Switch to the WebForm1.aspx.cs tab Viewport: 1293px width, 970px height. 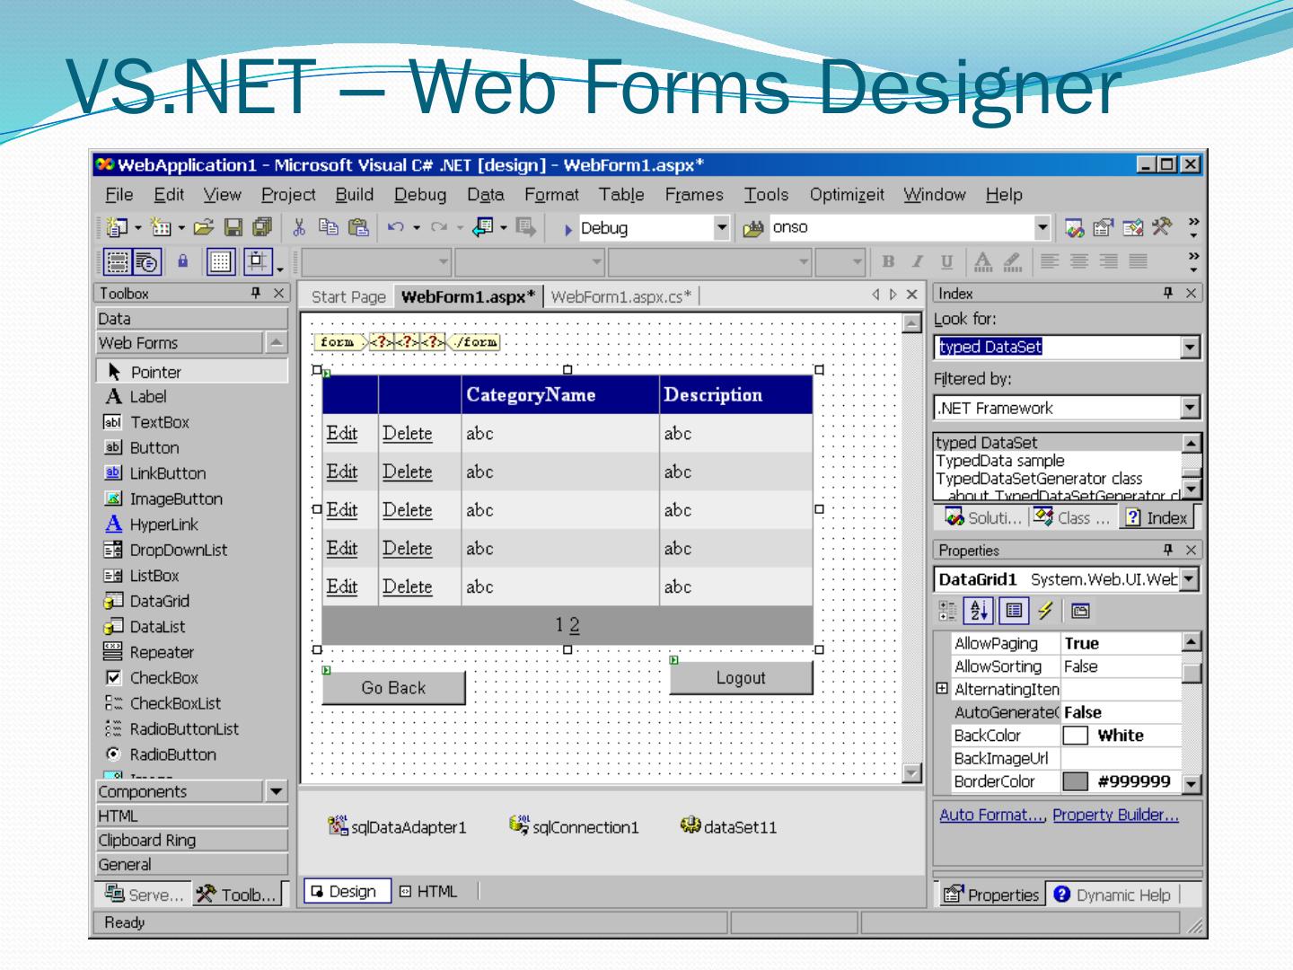(621, 296)
